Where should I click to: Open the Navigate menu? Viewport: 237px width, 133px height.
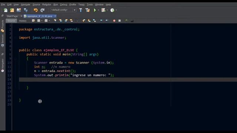tap(26, 4)
